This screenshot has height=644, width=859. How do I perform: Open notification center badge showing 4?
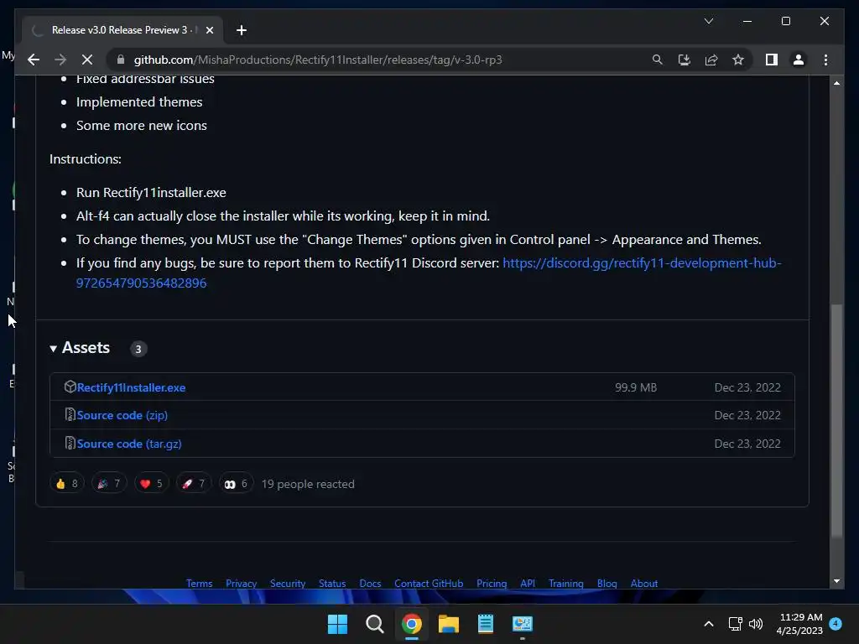(x=836, y=624)
